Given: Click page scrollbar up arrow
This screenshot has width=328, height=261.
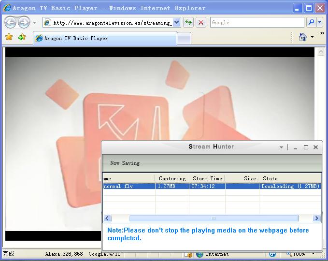Looking at the screenshot, I should [x=321, y=52].
